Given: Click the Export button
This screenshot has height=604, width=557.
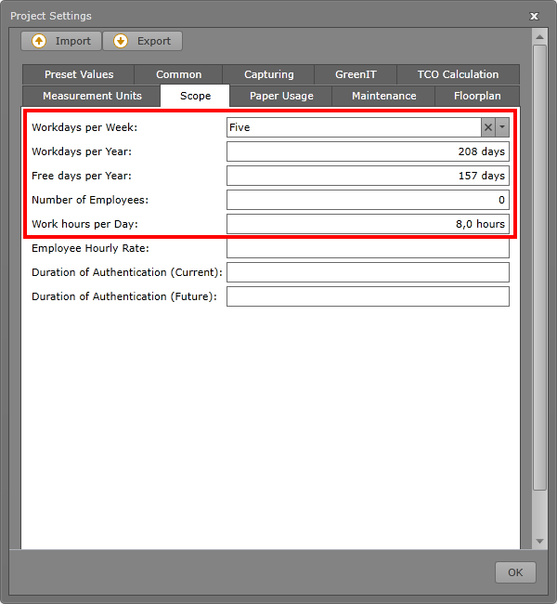Looking at the screenshot, I should click(x=142, y=41).
